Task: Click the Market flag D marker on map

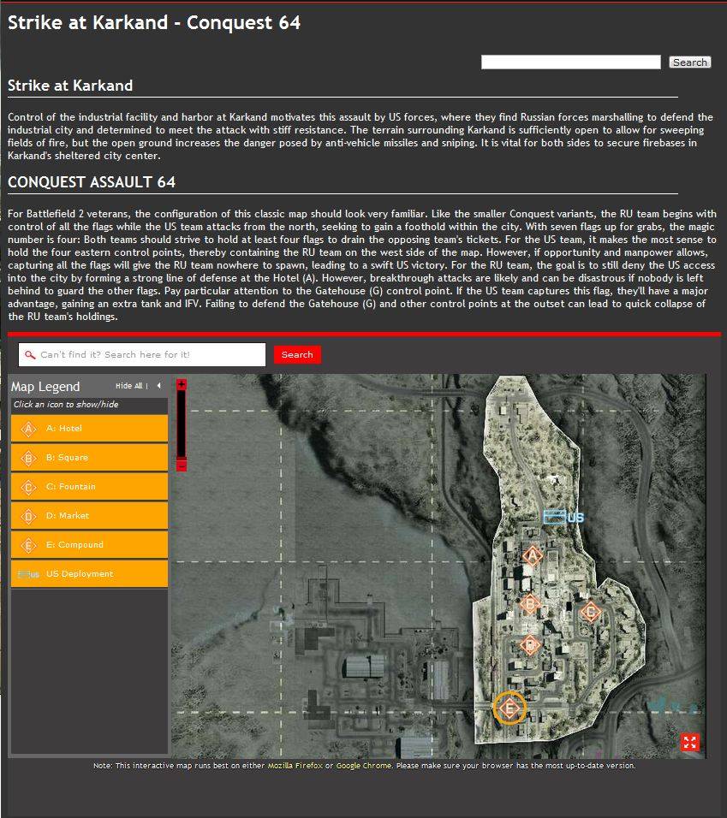Action: click(530, 645)
